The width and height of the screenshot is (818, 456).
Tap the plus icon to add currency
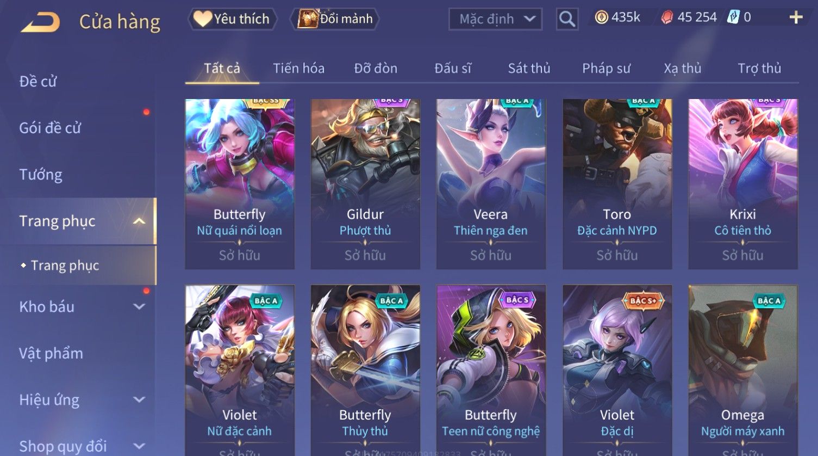[x=796, y=18]
